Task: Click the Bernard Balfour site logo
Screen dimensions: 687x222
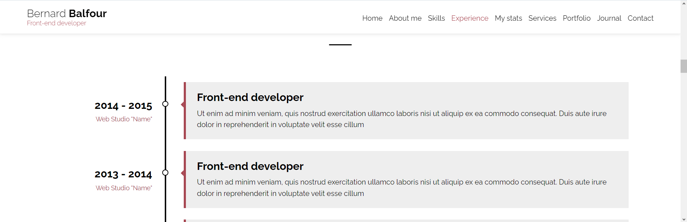Action: [67, 14]
